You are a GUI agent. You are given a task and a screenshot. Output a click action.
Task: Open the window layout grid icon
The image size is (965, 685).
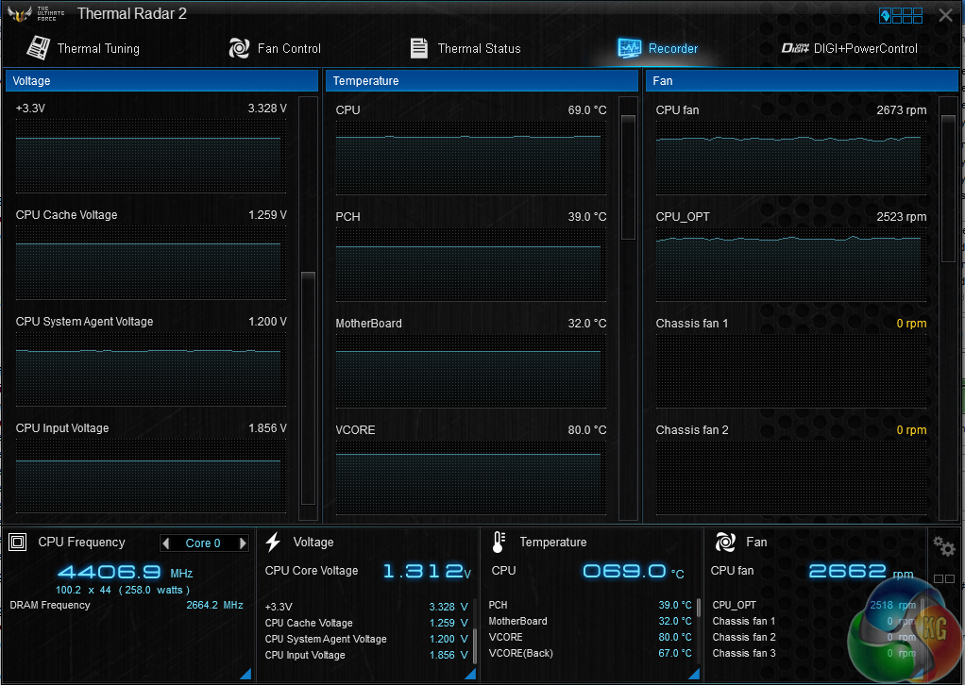tap(901, 15)
